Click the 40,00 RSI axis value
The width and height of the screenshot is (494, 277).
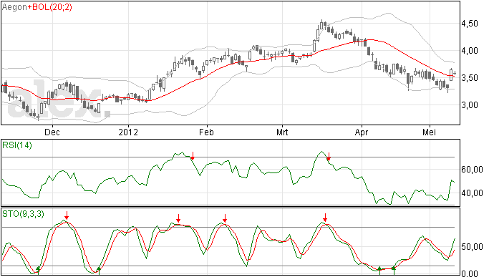click(472, 193)
